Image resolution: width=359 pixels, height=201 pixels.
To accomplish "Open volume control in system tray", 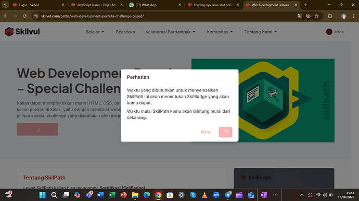I will tap(325, 195).
